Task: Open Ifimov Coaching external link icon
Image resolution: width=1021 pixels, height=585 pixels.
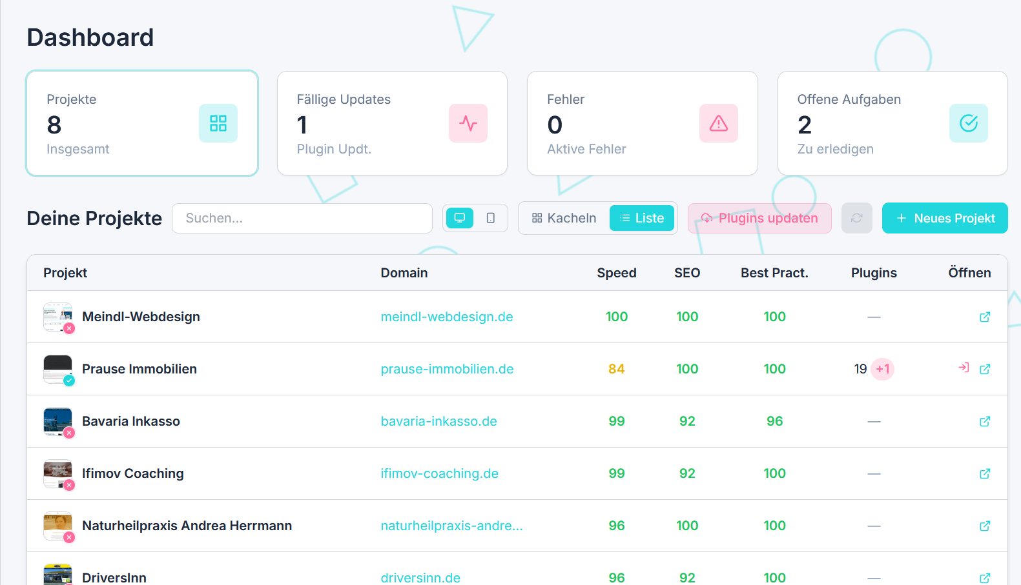Action: point(985,473)
